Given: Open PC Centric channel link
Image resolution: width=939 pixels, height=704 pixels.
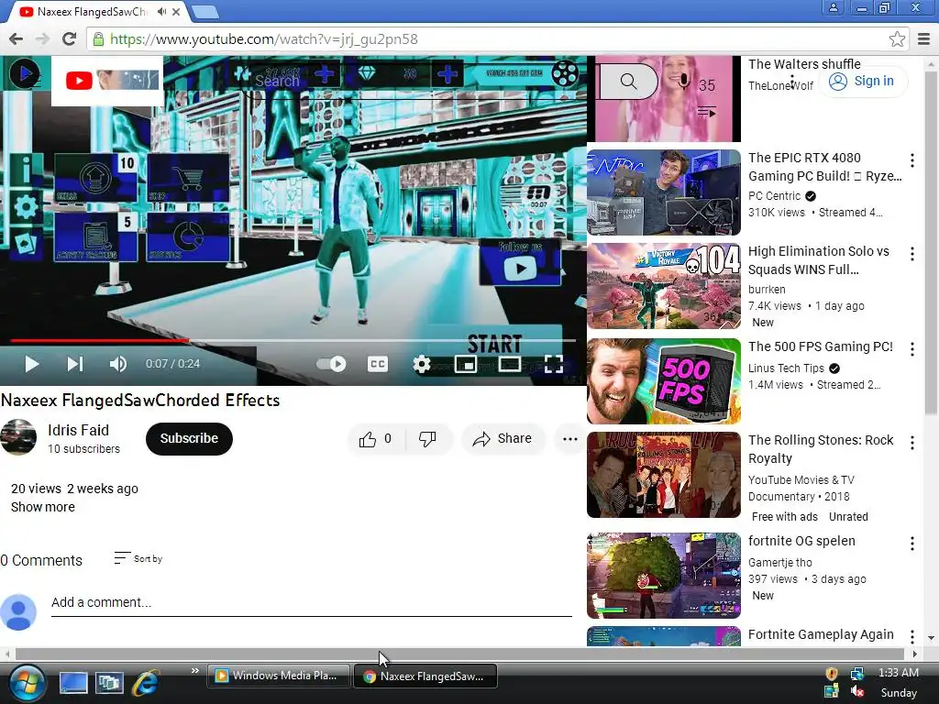Looking at the screenshot, I should (774, 196).
